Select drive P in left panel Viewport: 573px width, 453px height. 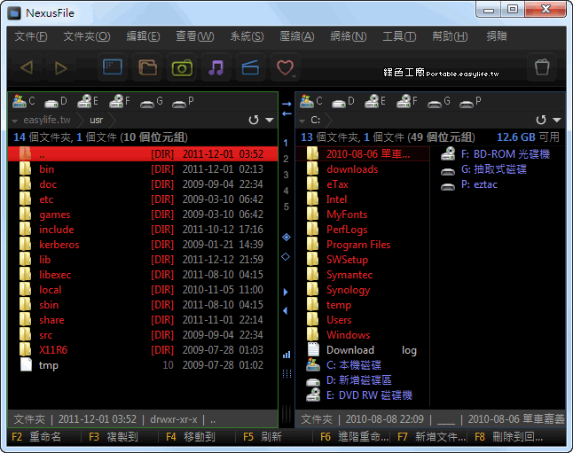tap(183, 101)
